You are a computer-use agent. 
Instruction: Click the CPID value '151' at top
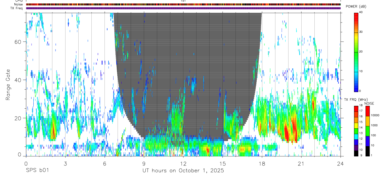(183, 1)
